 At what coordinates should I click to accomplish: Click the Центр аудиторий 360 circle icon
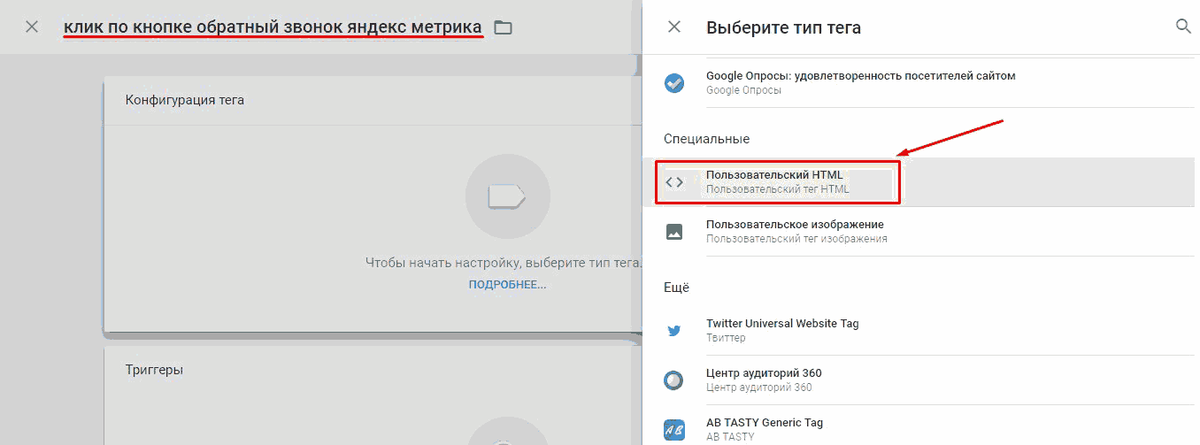(674, 380)
